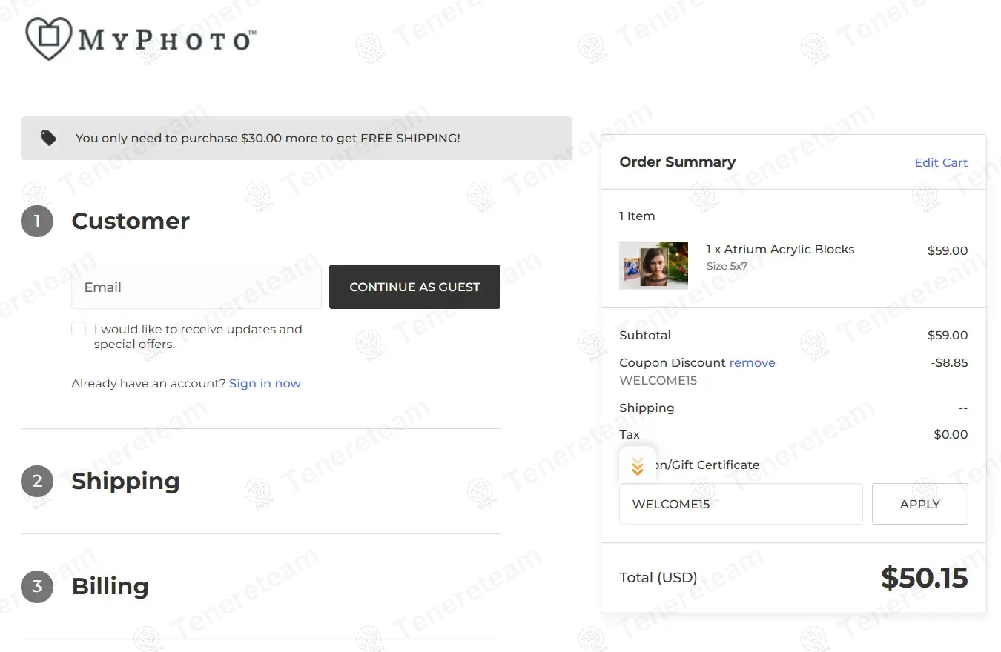The height and width of the screenshot is (652, 1001).
Task: Click the coupon code field containing WELCOME15
Action: (740, 504)
